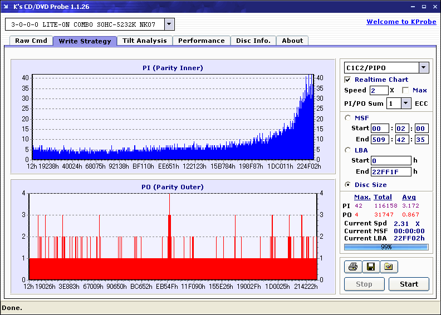Click the open folder chart icon
Viewport: 441px width, 315px height.
tap(389, 267)
